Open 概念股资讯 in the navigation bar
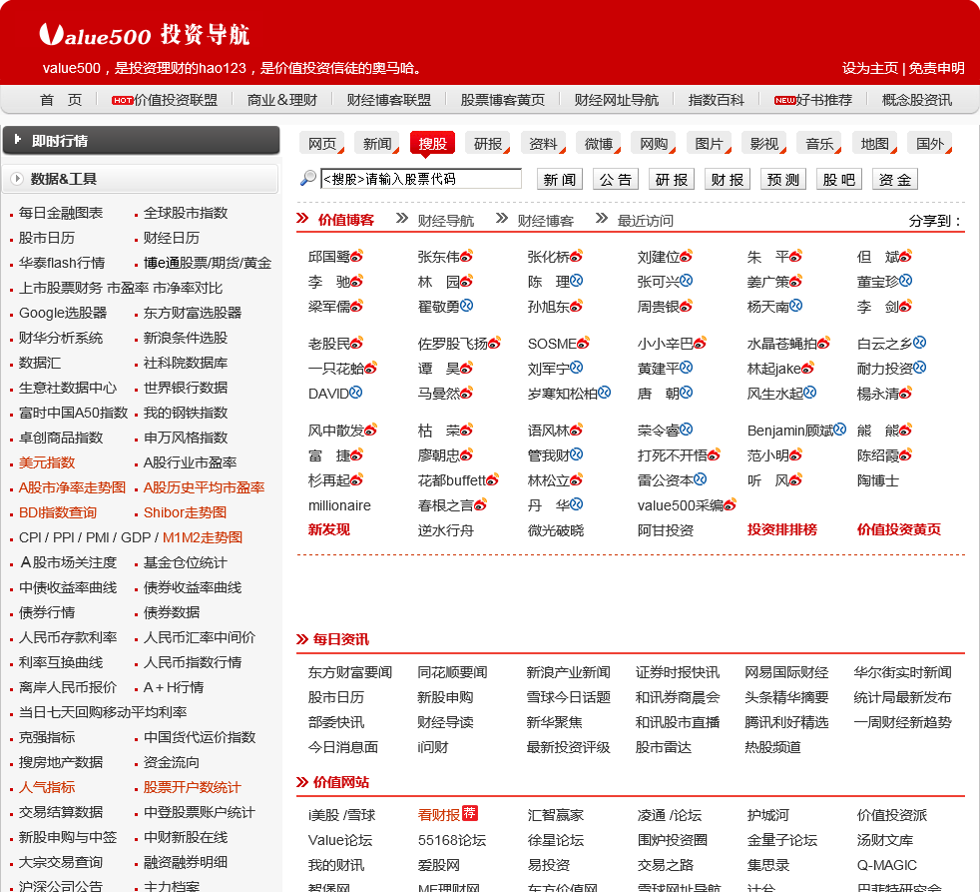 click(916, 100)
